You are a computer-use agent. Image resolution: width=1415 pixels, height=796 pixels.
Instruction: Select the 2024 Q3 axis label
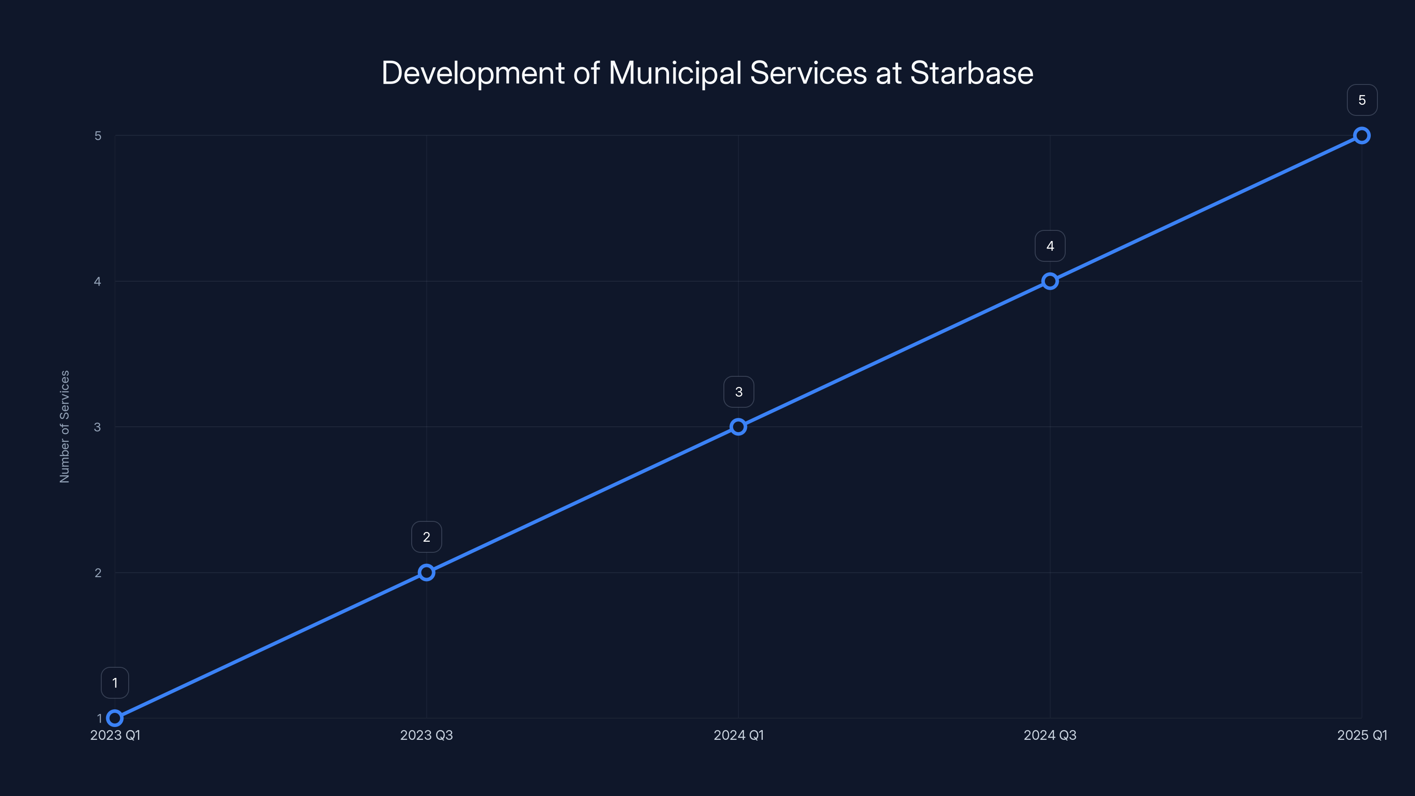pyautogui.click(x=1050, y=735)
